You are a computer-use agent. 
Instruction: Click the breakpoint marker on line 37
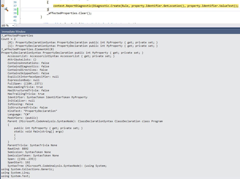tap(2, 6)
